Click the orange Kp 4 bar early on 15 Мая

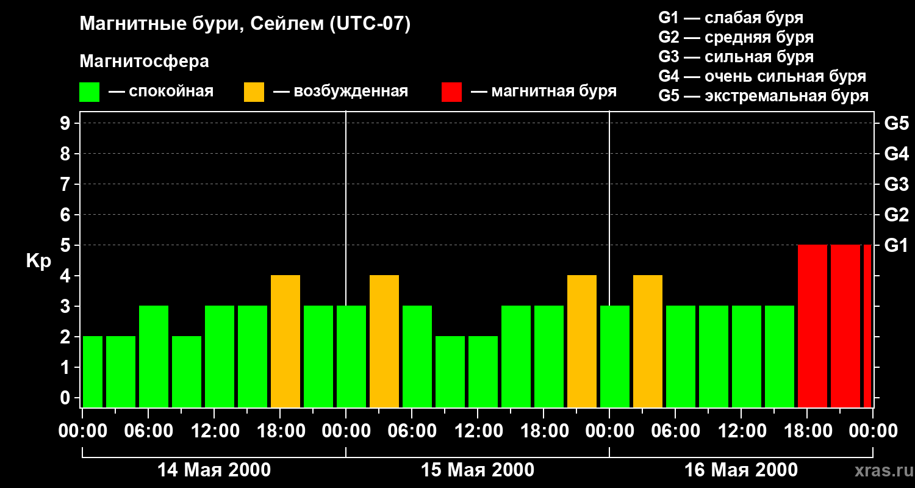(x=384, y=342)
